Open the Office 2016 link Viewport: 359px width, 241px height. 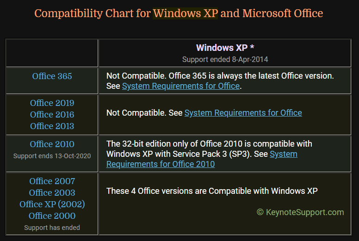(x=52, y=115)
